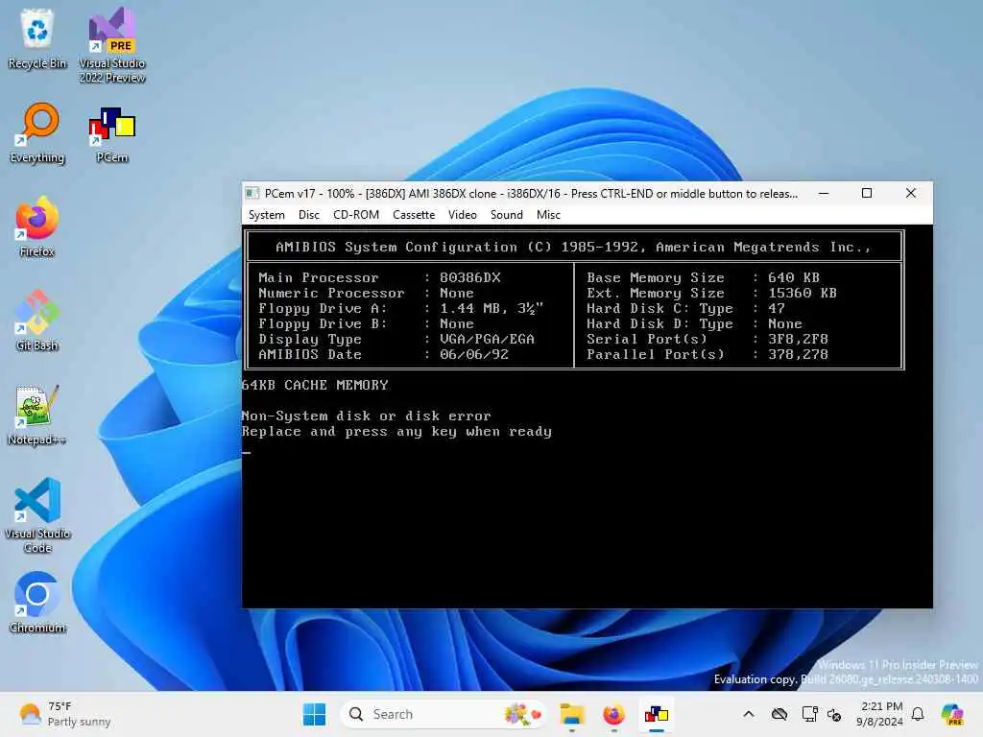Viewport: 983px width, 737px height.
Task: Click the PCem taskbar icon
Action: [x=657, y=714]
